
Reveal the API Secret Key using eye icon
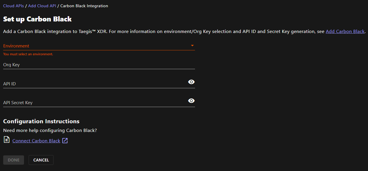point(191,101)
